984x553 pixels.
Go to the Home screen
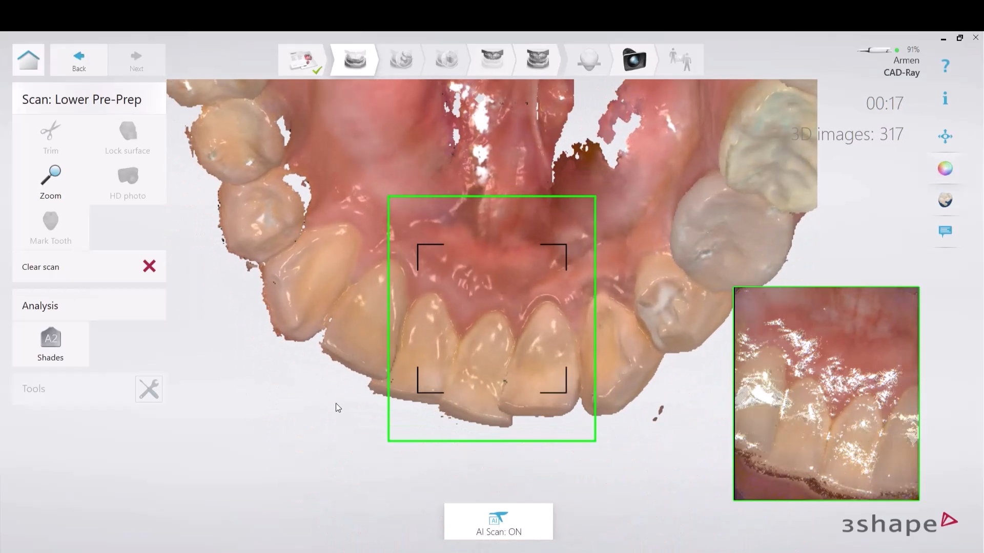(x=28, y=60)
